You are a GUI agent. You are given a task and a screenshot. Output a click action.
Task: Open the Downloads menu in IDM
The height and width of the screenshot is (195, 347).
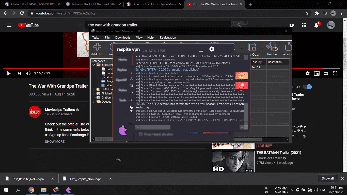click(x=123, y=38)
